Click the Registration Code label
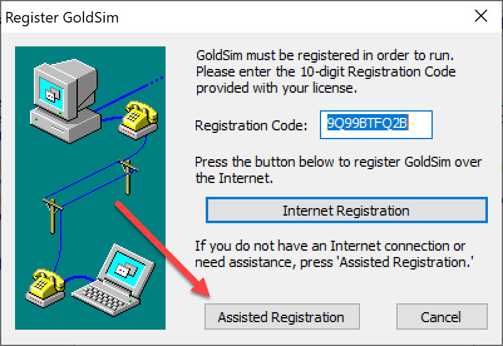The width and height of the screenshot is (503, 346). [x=251, y=125]
